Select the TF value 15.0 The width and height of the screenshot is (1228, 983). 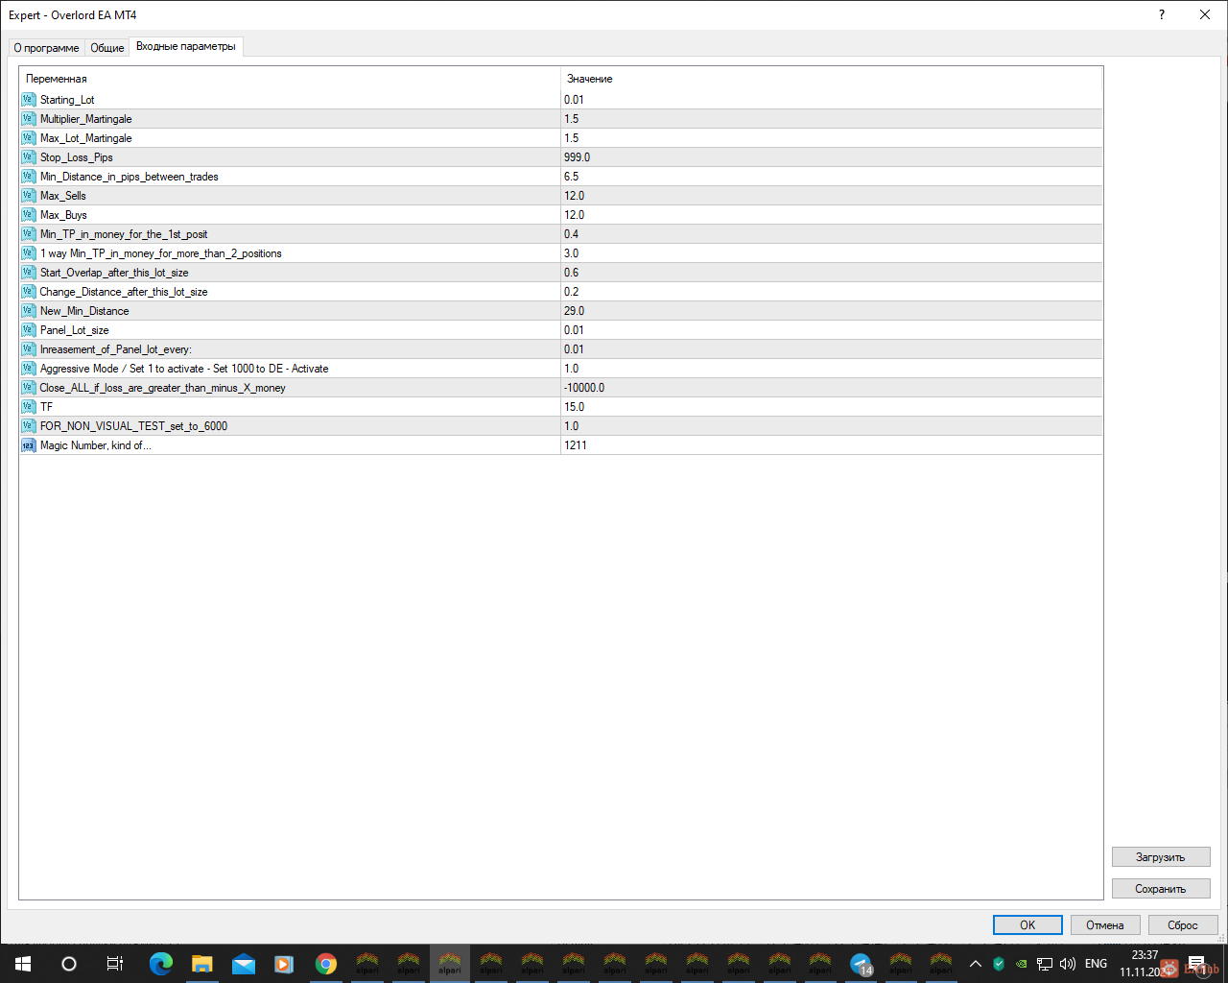(x=574, y=407)
